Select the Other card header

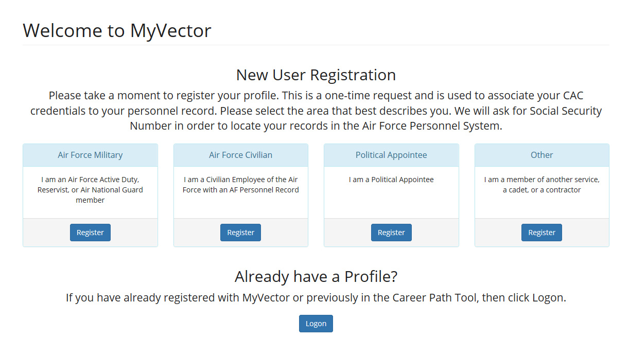[541, 154]
